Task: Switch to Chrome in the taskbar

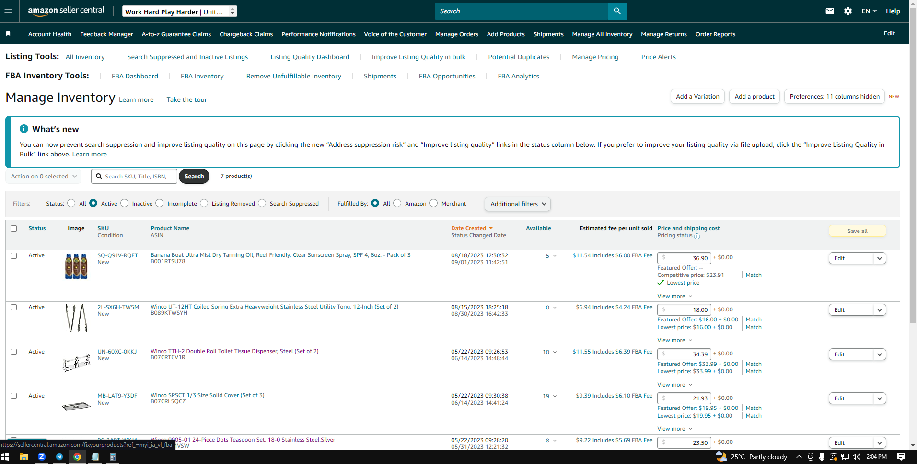Action: pyautogui.click(x=77, y=457)
